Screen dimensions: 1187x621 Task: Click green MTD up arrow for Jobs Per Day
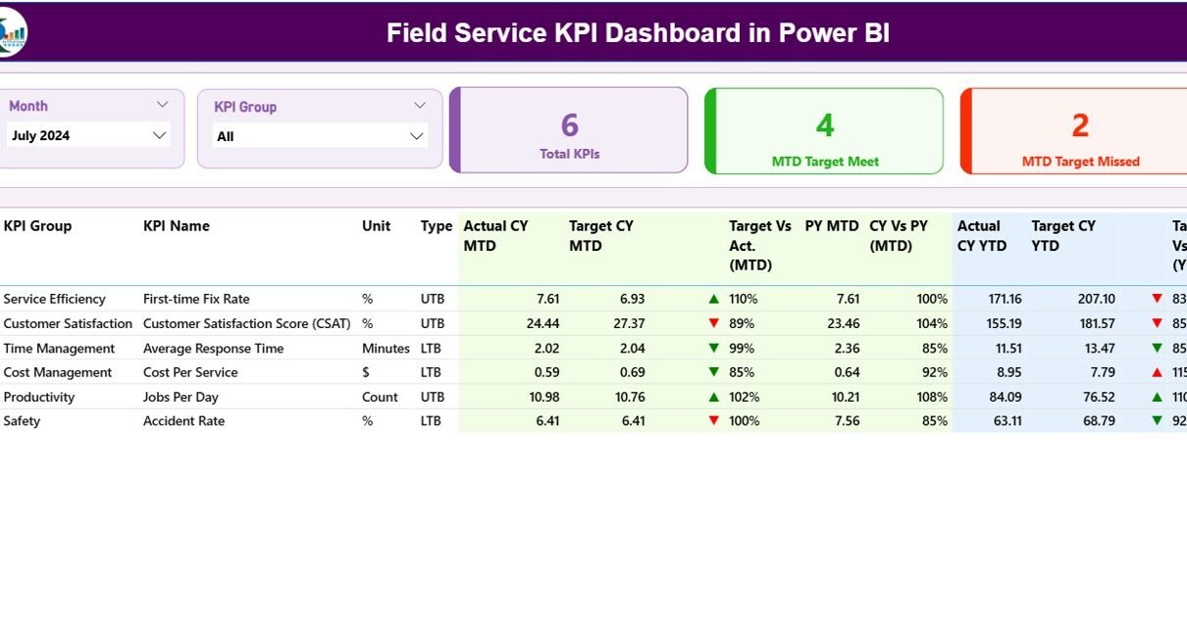point(714,397)
